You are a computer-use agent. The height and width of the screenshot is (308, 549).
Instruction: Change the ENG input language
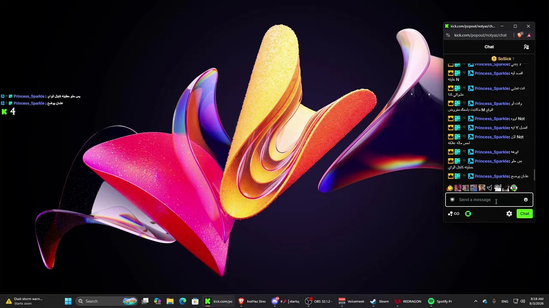pos(505,301)
